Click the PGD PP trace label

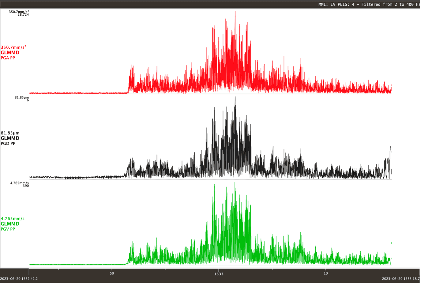(8, 144)
